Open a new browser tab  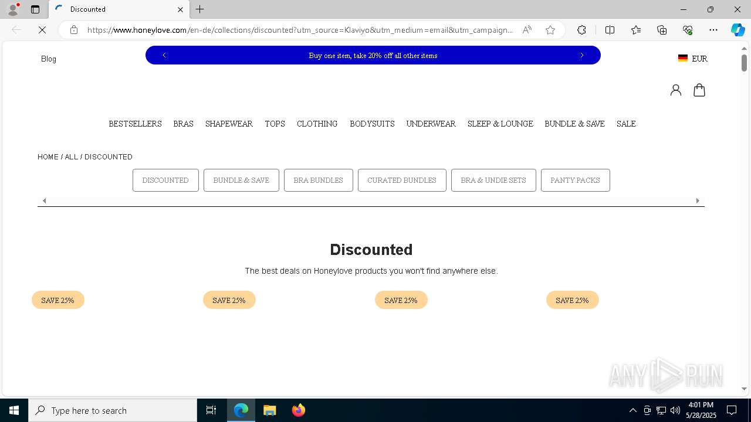pos(200,9)
